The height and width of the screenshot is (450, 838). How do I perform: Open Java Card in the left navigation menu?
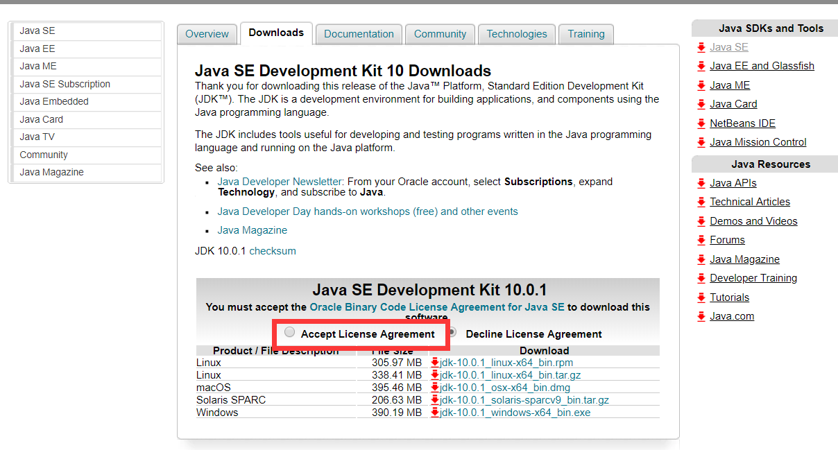click(87, 119)
